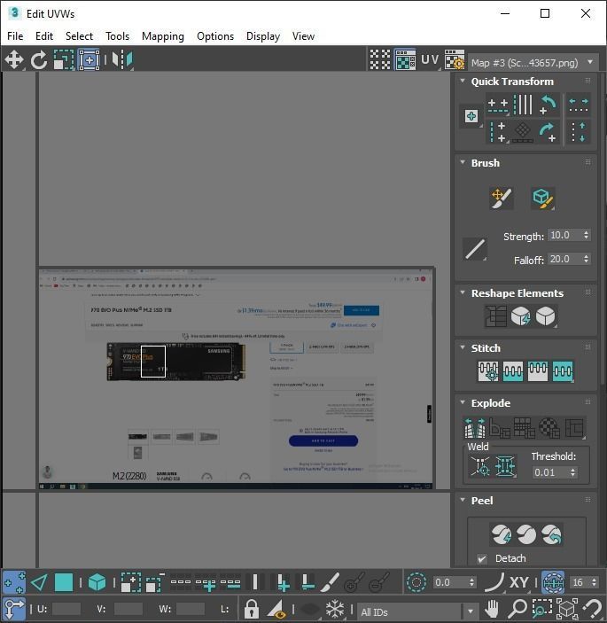
Task: Click the Mirror horizontal tool
Action: pyautogui.click(x=122, y=60)
